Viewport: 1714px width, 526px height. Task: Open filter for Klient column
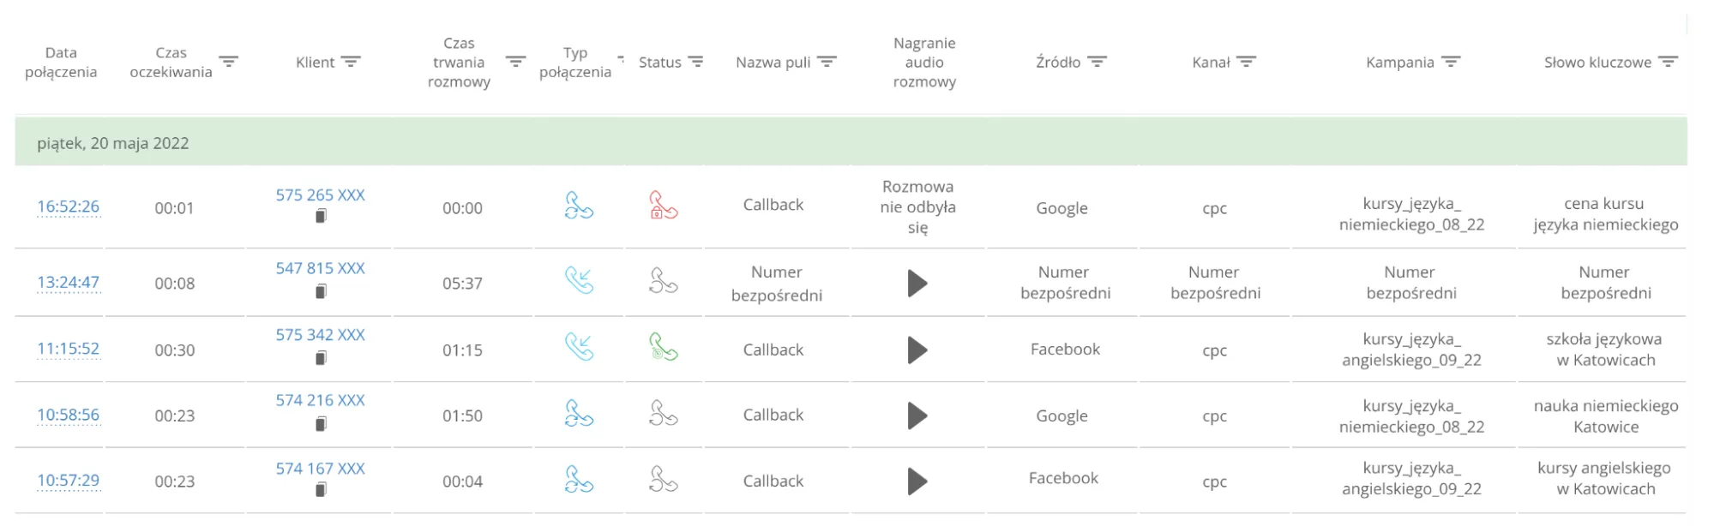tap(351, 62)
